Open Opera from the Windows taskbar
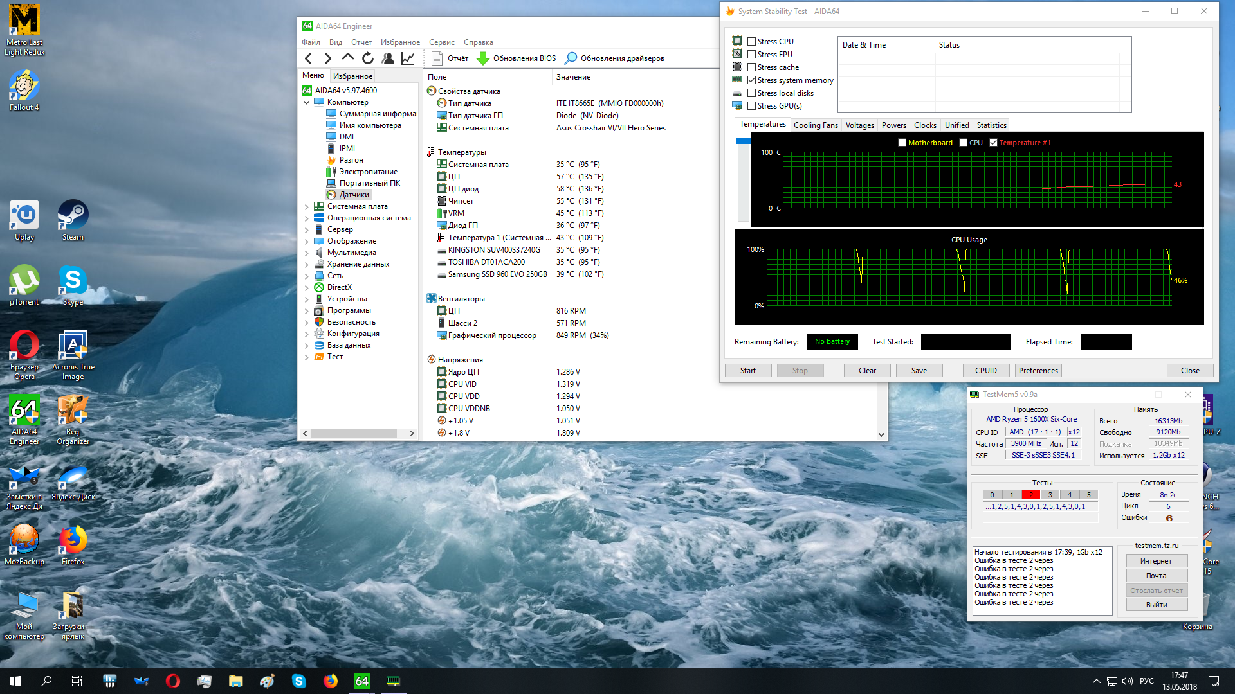Screen dimensions: 1235x694 (172, 681)
